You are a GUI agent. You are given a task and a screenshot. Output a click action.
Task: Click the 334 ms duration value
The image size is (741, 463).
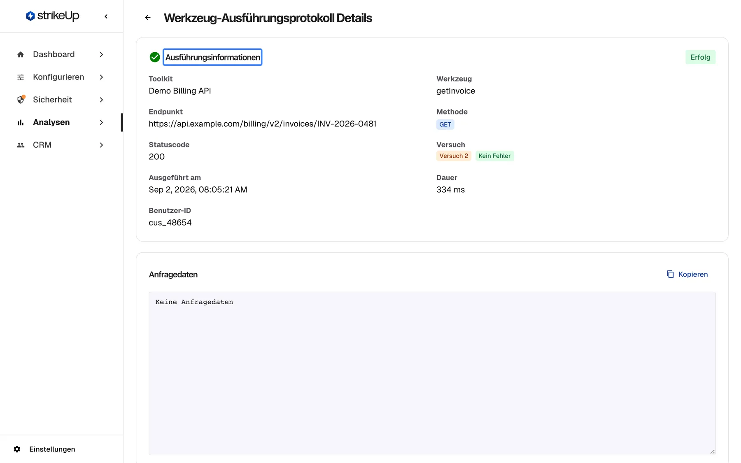pos(450,190)
